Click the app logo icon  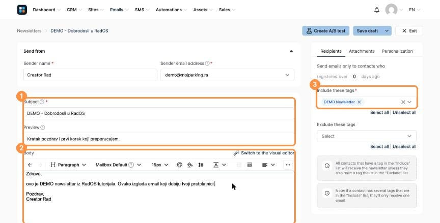22,10
